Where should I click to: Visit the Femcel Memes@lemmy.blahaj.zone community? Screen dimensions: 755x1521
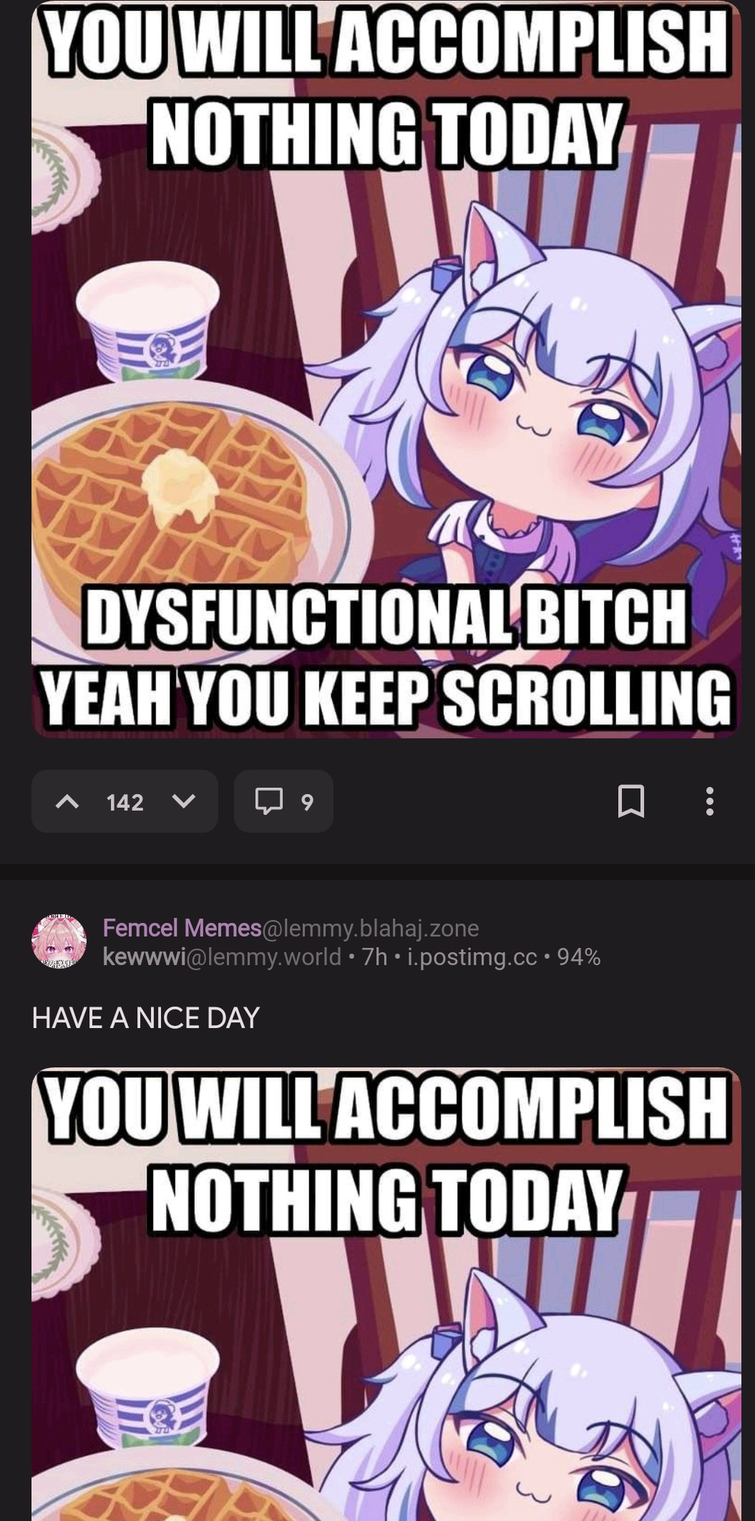coord(291,928)
